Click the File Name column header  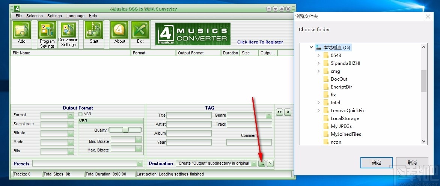(x=71, y=53)
